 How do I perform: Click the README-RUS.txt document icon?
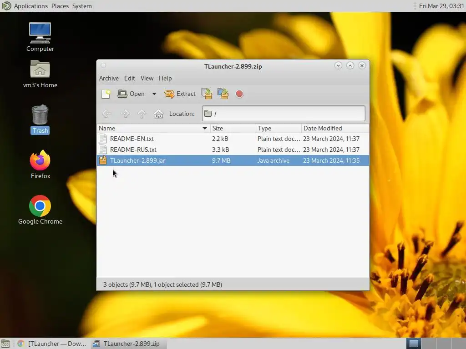click(x=103, y=150)
